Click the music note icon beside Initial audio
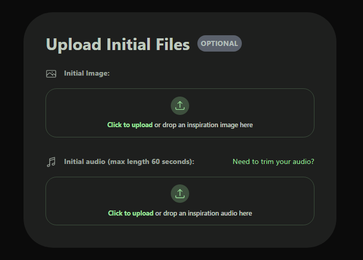The width and height of the screenshot is (363, 260). click(x=51, y=162)
